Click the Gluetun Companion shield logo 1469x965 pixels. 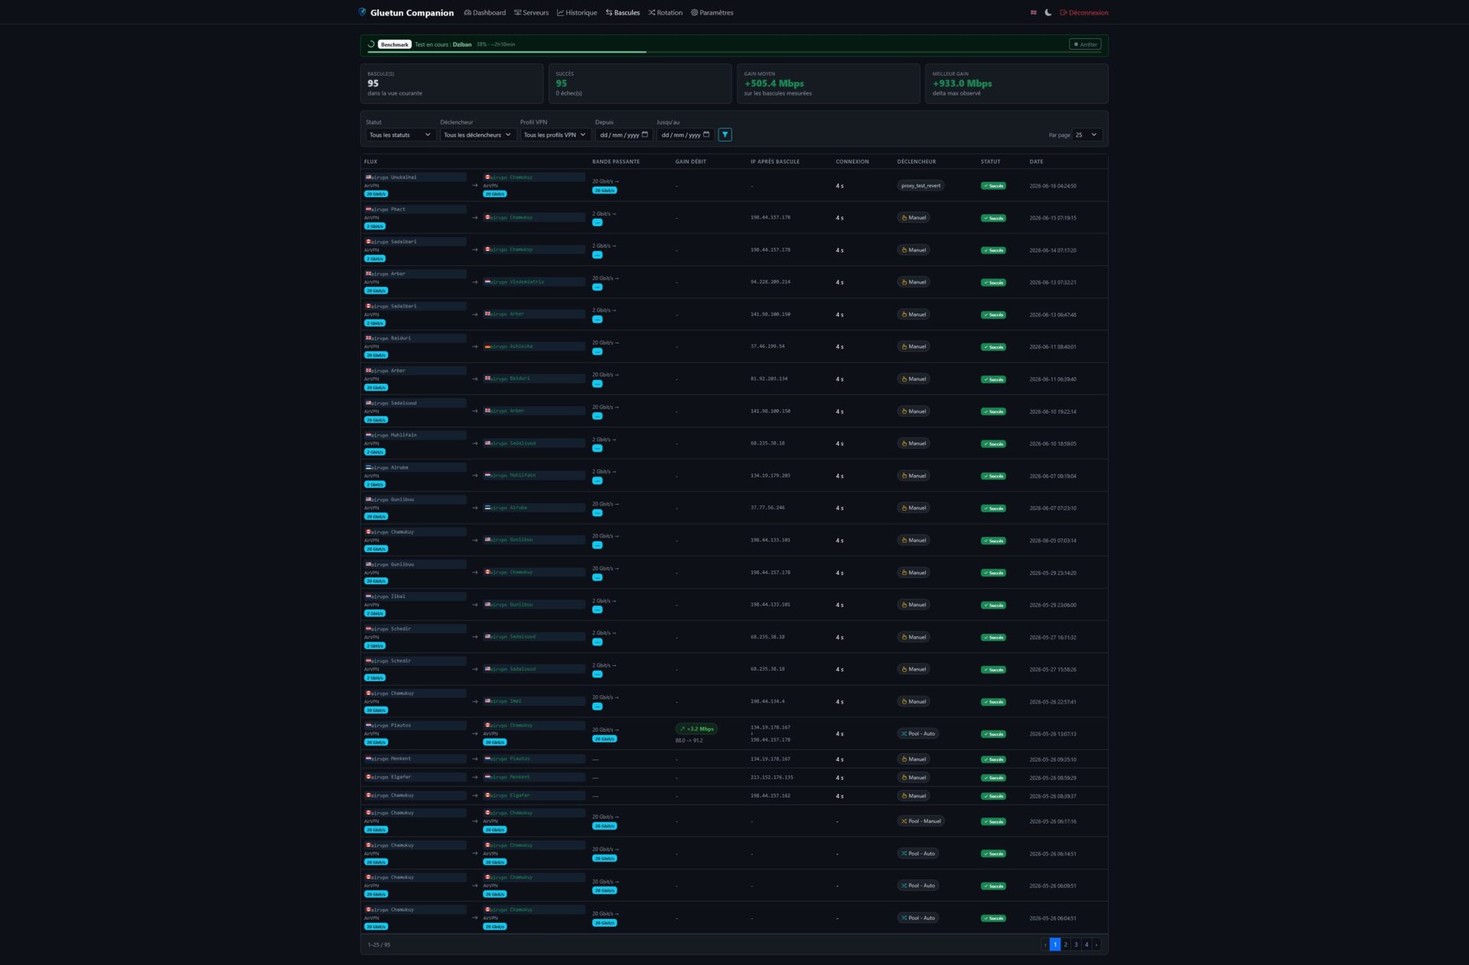click(363, 12)
